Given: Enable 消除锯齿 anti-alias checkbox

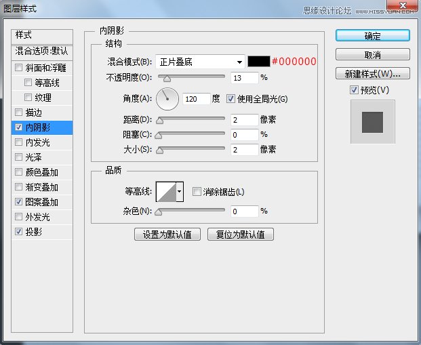Looking at the screenshot, I should tap(197, 192).
